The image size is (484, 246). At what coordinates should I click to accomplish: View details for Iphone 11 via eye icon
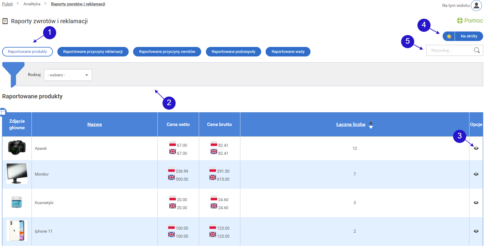pyautogui.click(x=476, y=231)
